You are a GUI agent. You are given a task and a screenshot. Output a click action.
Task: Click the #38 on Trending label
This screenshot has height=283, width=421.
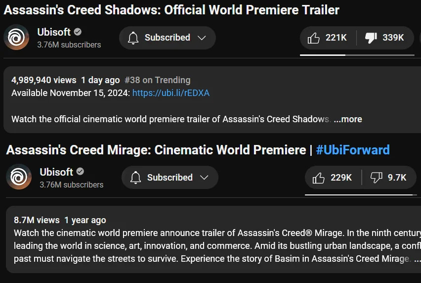tap(158, 80)
